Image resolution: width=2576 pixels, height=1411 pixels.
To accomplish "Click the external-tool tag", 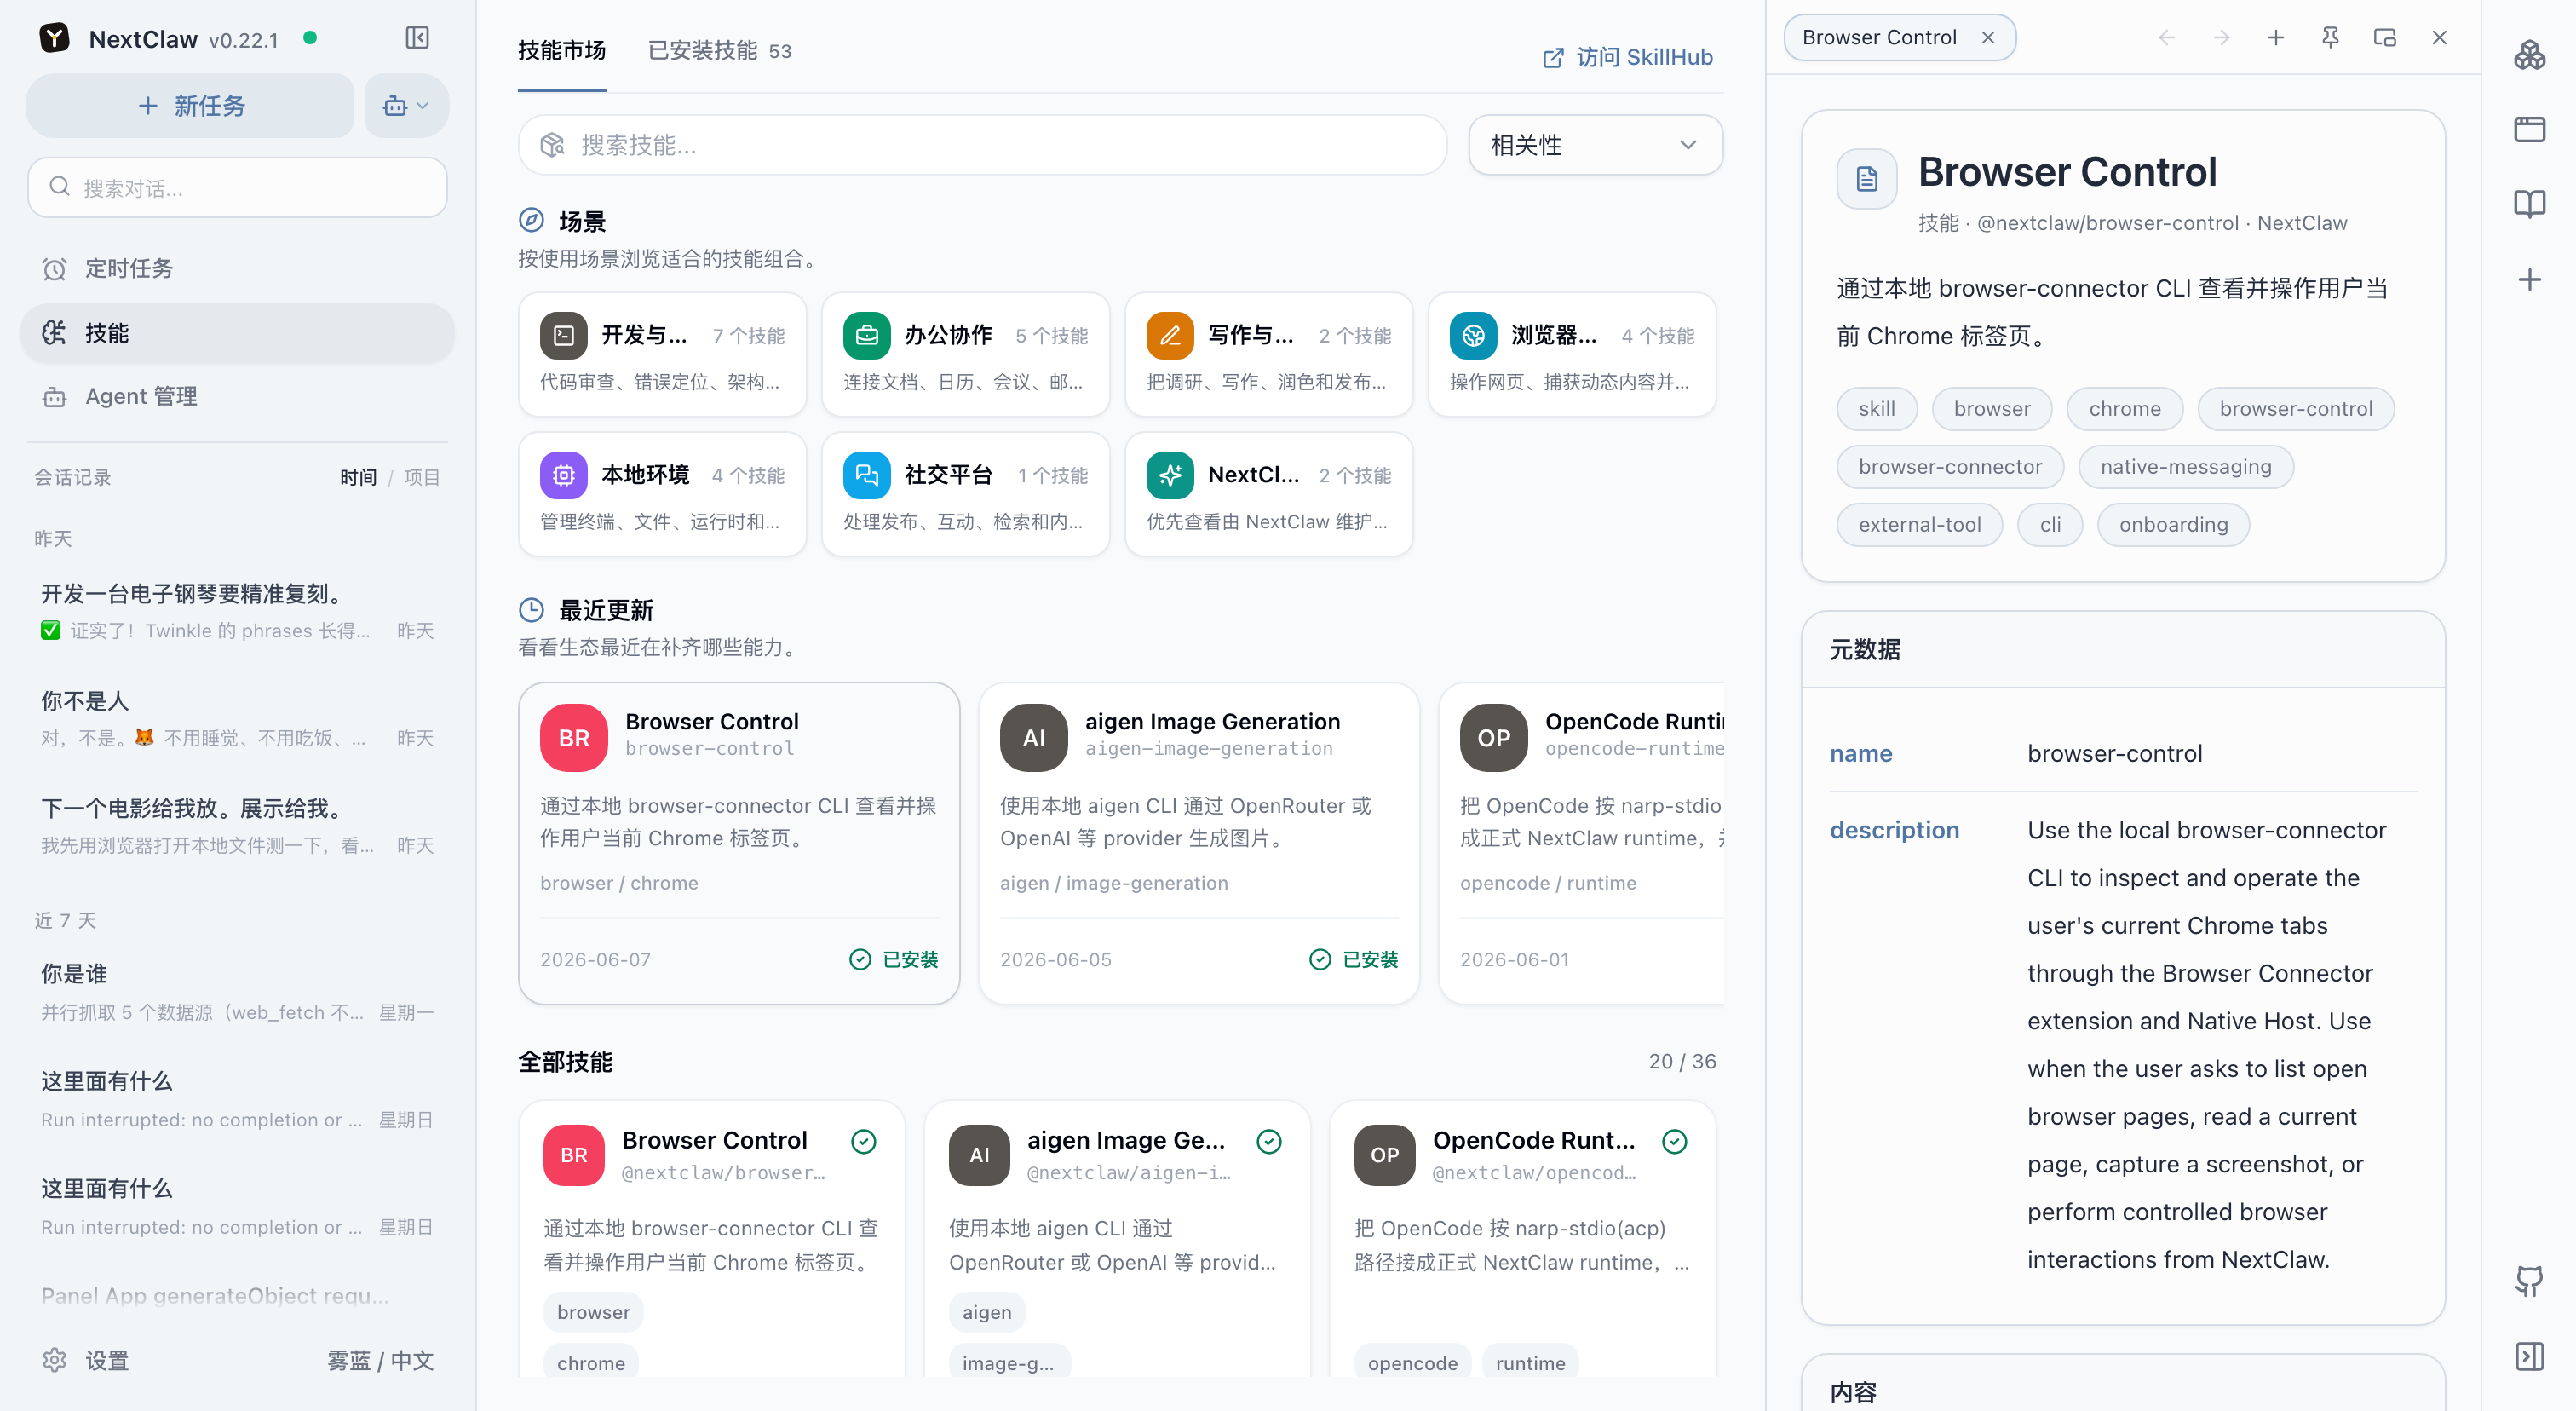I will point(1919,525).
